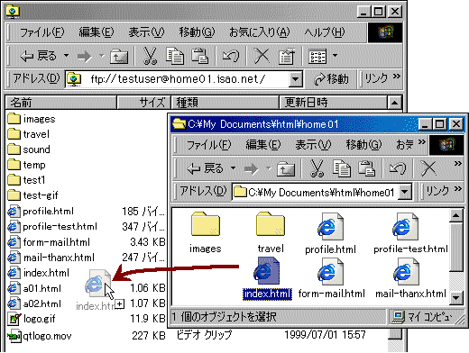Select mail-thanx.html in FTP list

[51, 258]
